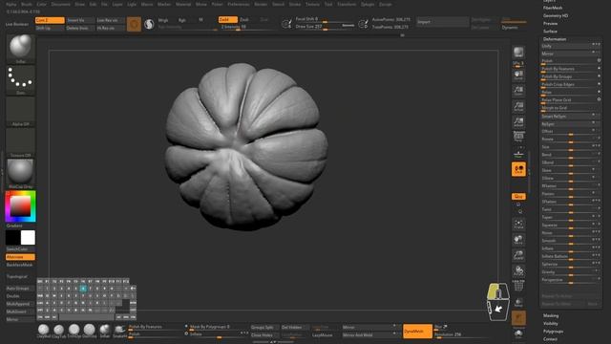Toggle the orange Alternate button
611x344 pixels.
20,257
